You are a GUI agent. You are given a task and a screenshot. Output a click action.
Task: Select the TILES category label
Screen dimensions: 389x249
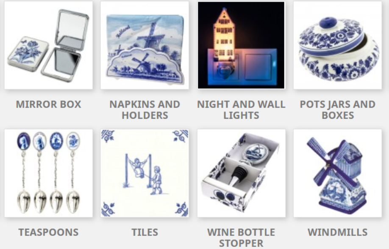click(x=144, y=232)
